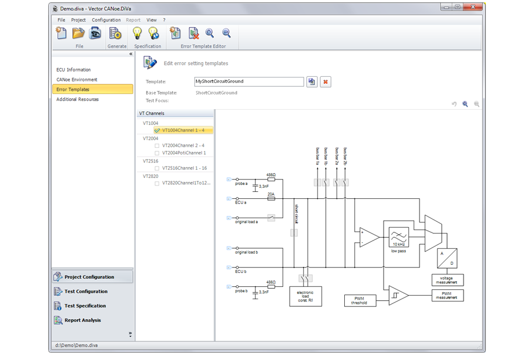
Task: Click the probe a connector in diagram
Action: coord(229,180)
